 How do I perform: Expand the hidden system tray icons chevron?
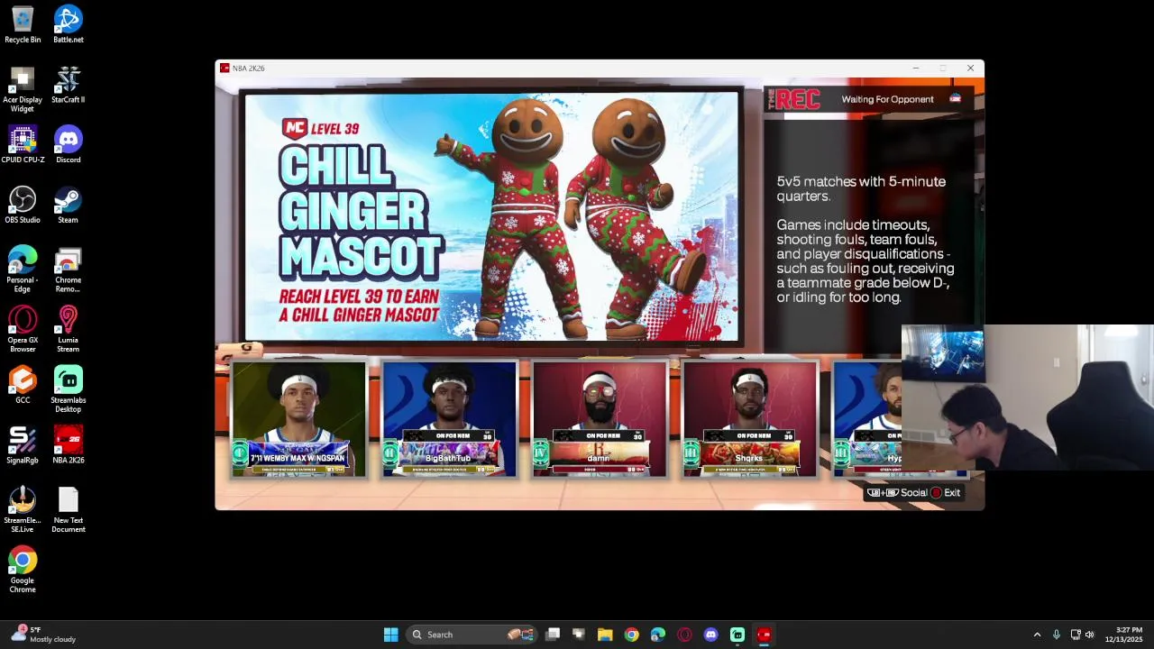coord(1037,635)
